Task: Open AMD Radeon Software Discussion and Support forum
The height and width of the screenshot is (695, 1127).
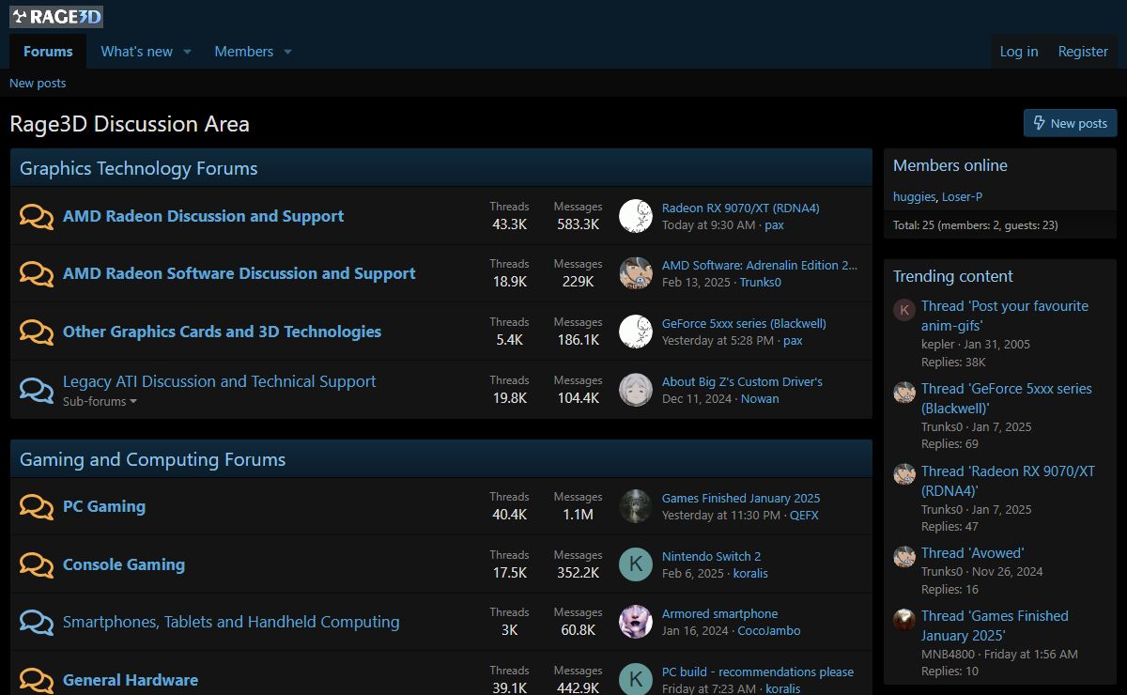Action: point(239,273)
